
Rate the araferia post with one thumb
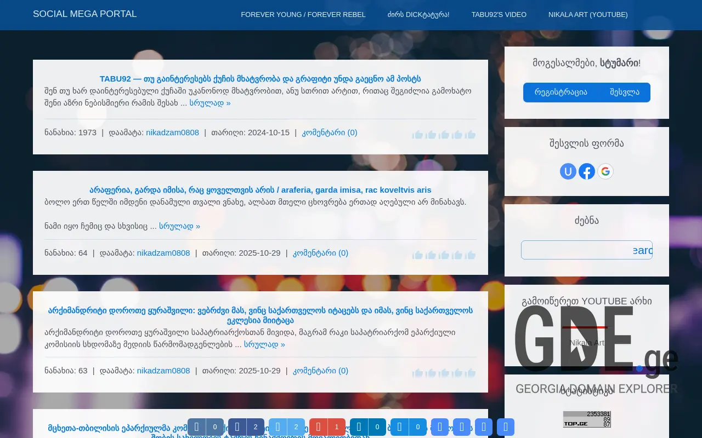417,255
